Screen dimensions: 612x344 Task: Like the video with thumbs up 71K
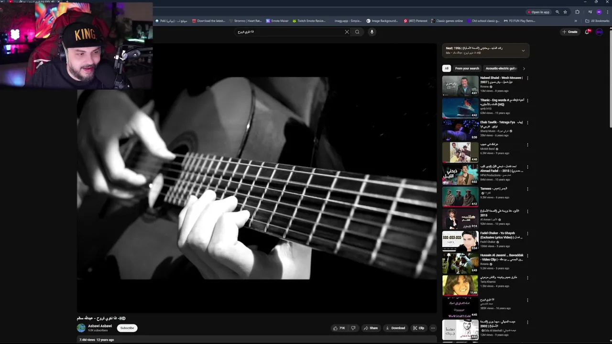coord(339,328)
